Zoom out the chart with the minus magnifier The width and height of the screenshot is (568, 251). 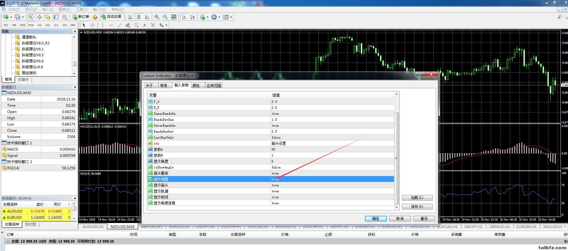point(165,17)
